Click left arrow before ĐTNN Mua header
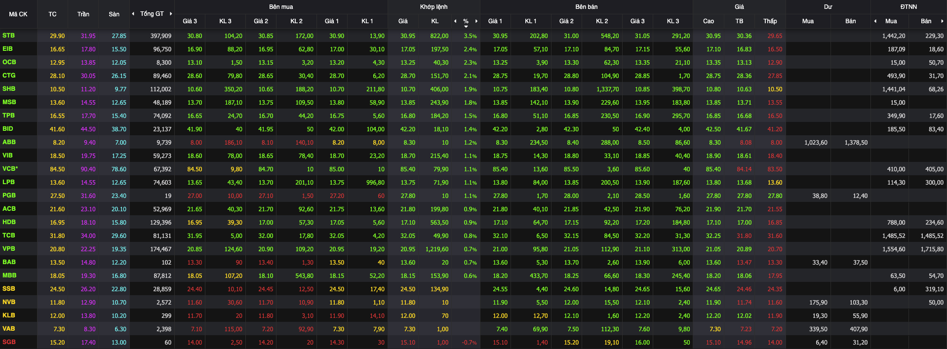 pos(875,21)
